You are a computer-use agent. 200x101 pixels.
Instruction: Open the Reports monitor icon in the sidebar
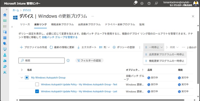tap(5, 49)
